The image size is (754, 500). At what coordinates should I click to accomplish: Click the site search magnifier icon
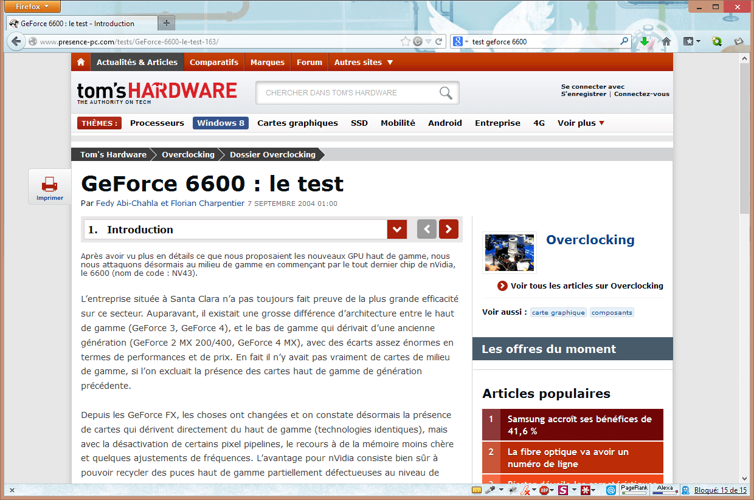(446, 92)
